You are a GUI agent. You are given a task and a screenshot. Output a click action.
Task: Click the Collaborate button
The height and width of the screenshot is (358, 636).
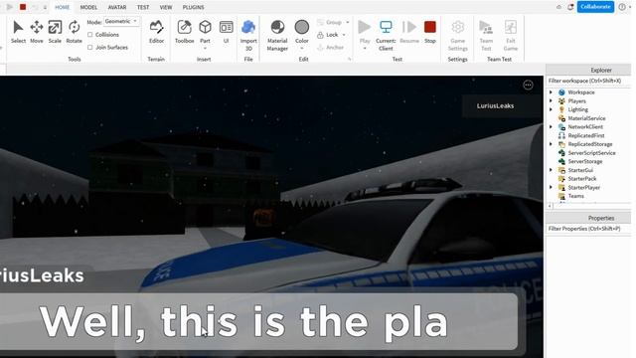tap(595, 7)
